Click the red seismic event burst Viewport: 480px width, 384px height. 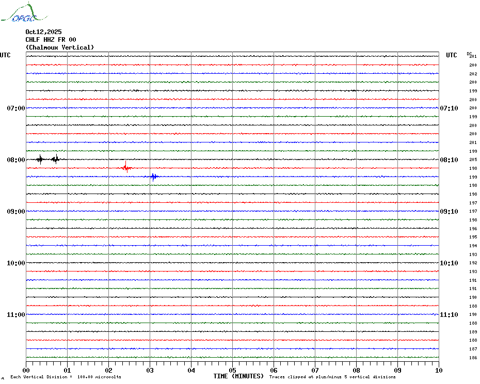pos(126,167)
